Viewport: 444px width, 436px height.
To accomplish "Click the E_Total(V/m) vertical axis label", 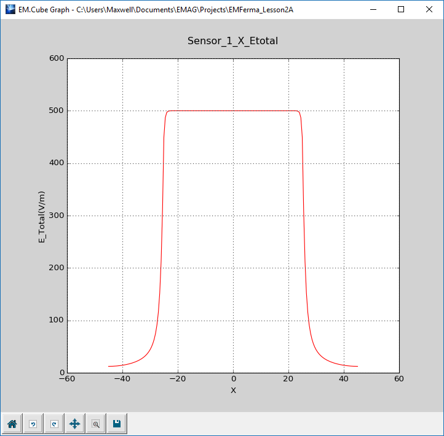I will coord(42,216).
